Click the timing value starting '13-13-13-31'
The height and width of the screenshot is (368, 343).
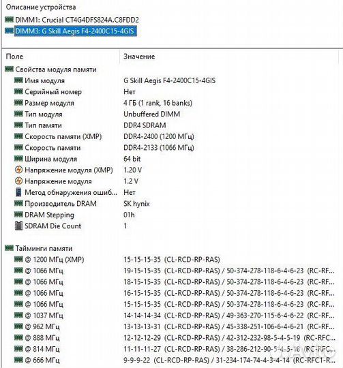(x=229, y=326)
